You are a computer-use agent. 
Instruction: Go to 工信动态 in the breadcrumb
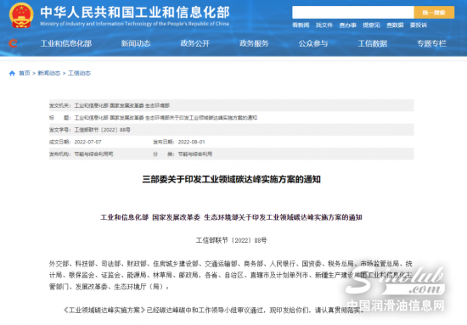tap(79, 73)
